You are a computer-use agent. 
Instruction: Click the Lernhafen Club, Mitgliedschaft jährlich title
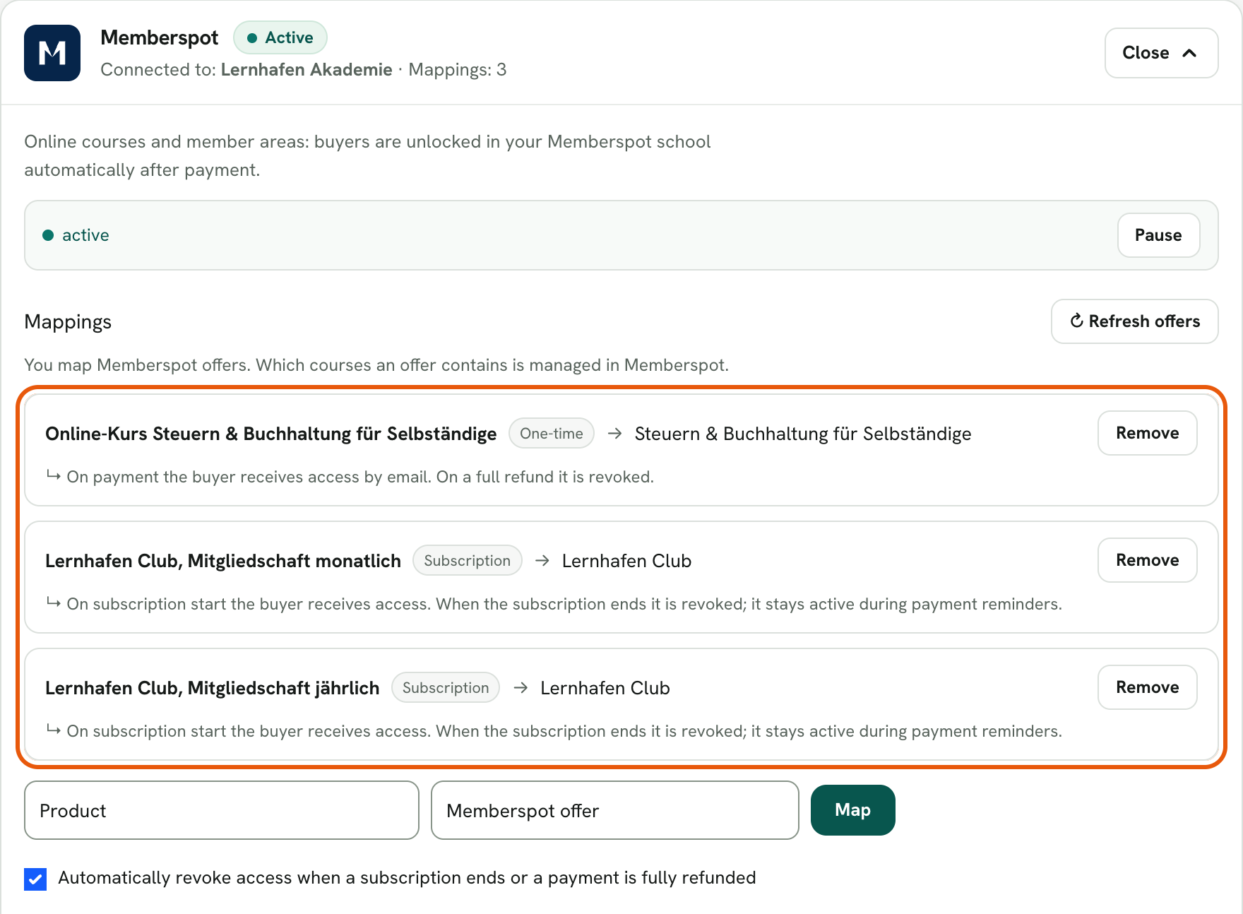[213, 688]
